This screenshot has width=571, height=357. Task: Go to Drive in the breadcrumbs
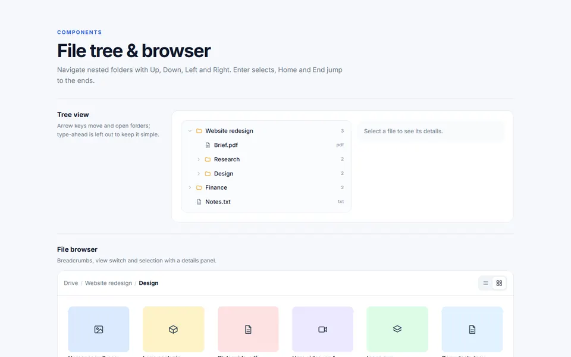[71, 283]
